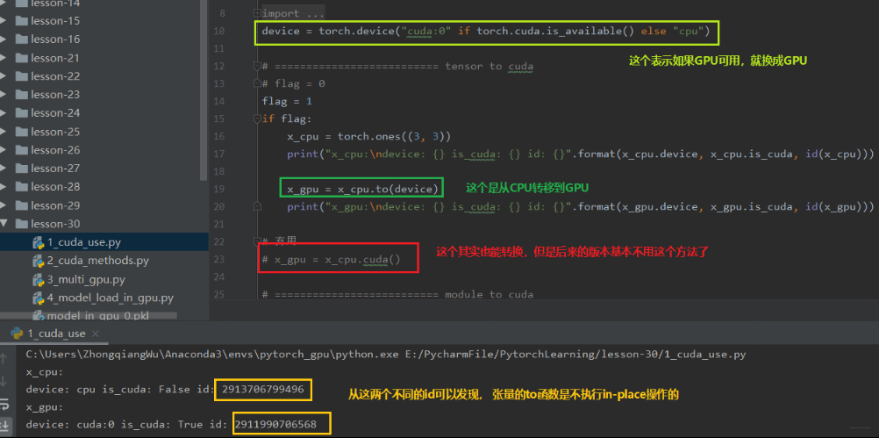The width and height of the screenshot is (879, 438).
Task: Click the '# flag = 0' comment line
Action: [293, 83]
